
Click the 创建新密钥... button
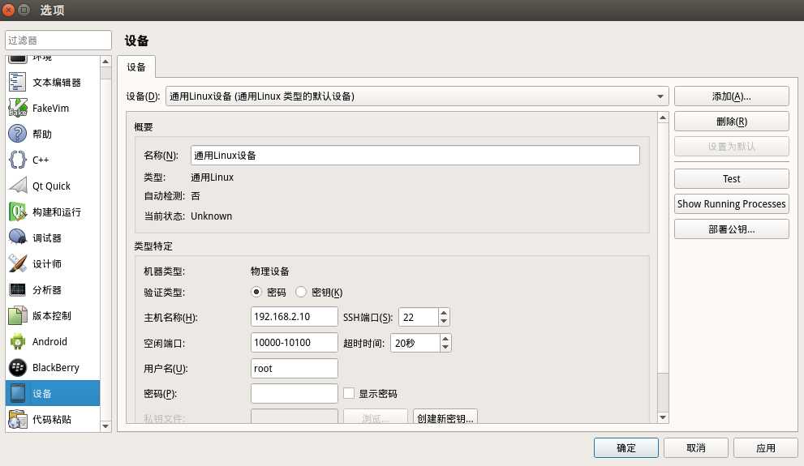point(445,418)
